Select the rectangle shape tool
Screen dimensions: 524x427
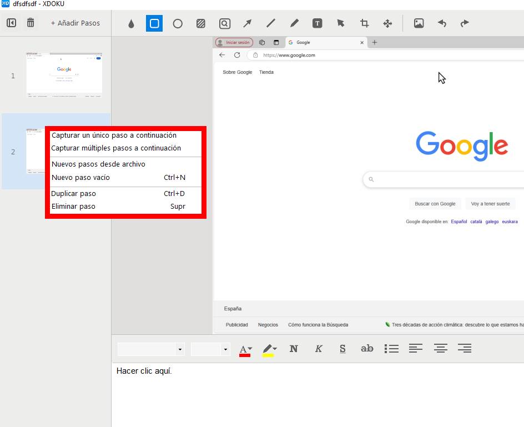tap(154, 23)
